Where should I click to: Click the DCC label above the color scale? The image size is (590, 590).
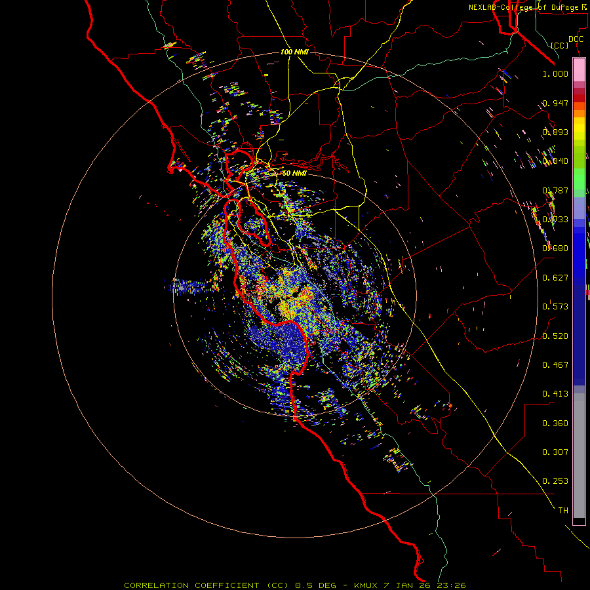click(576, 39)
